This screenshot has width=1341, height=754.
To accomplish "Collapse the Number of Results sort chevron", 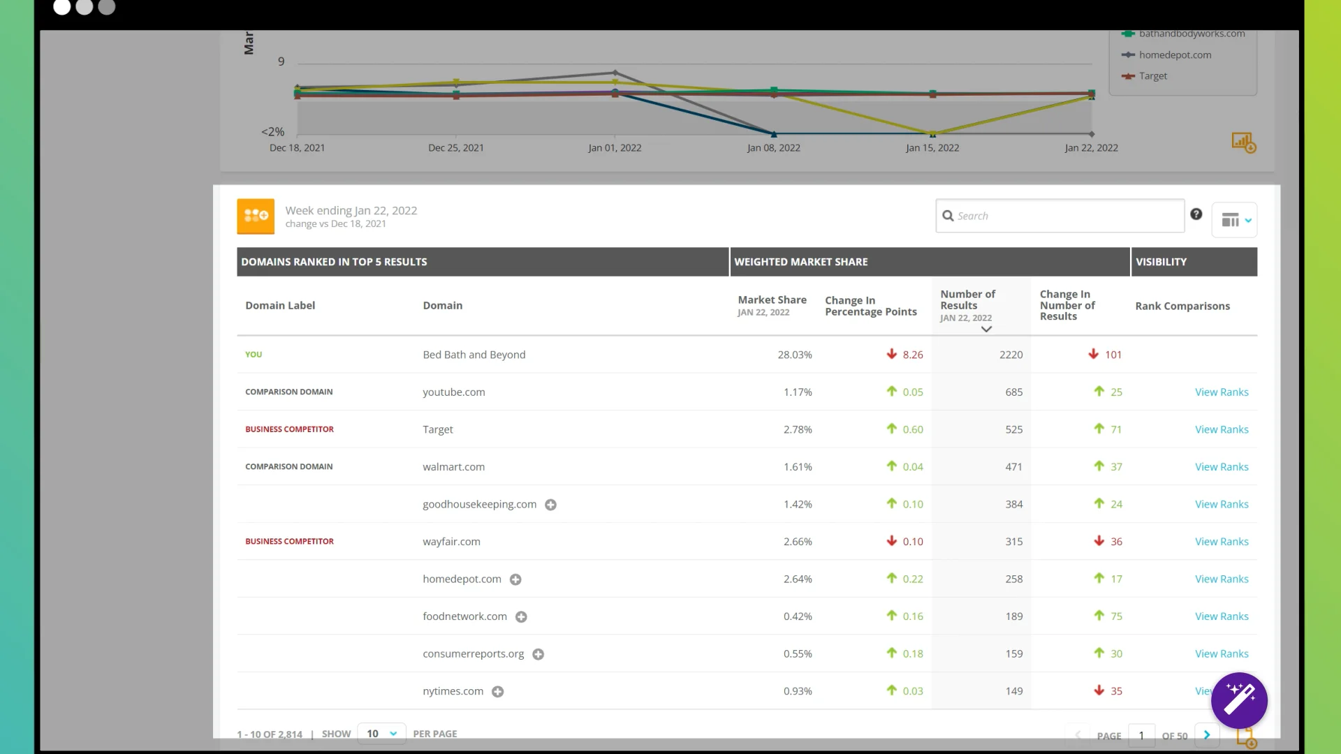I will pos(985,328).
